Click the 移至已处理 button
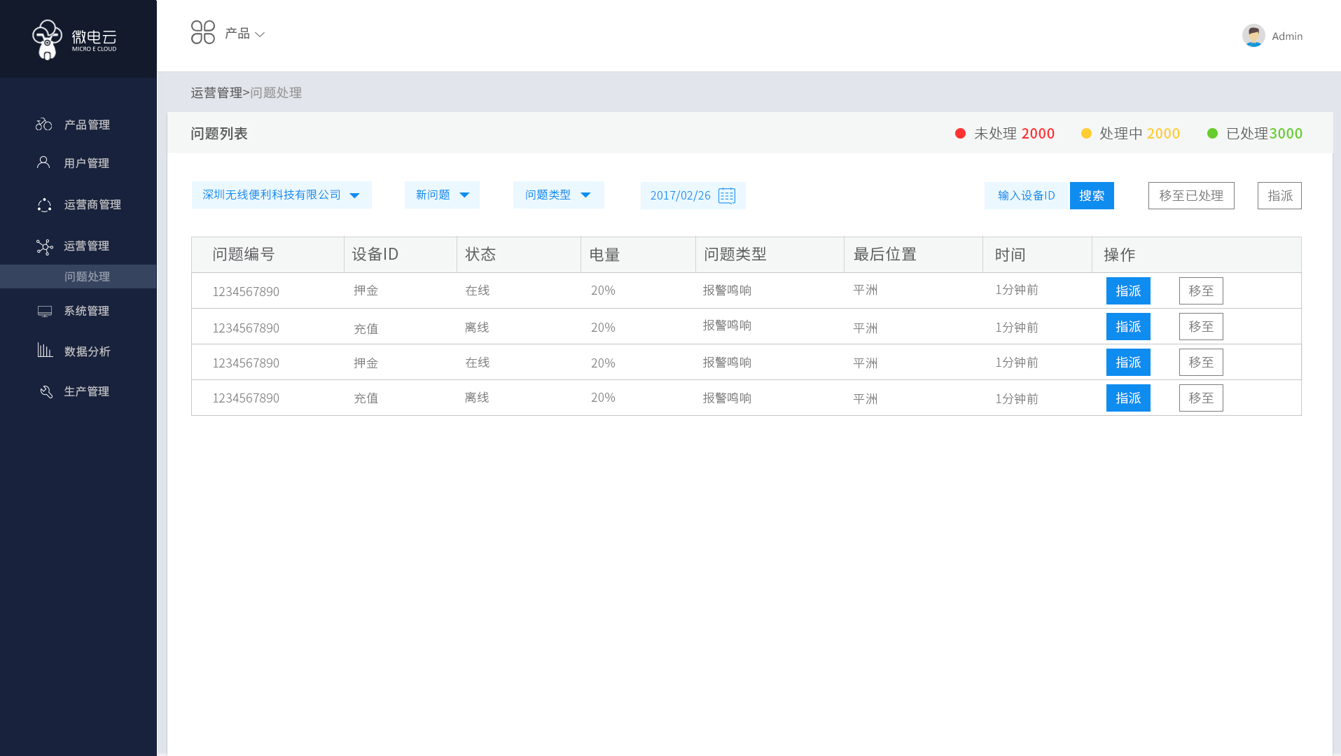 click(x=1191, y=195)
